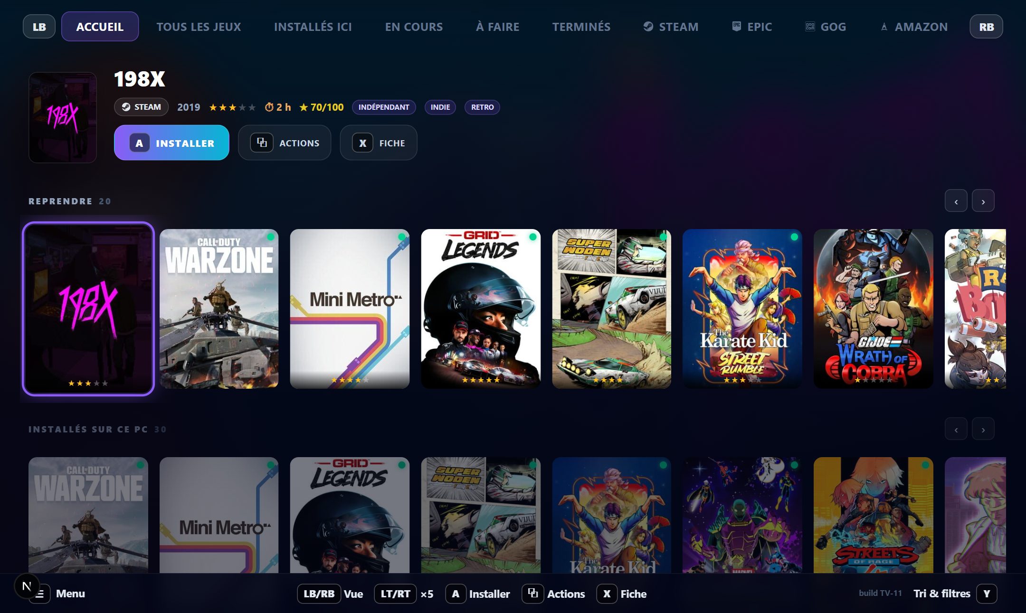Image resolution: width=1026 pixels, height=613 pixels.
Task: Select 198X card in Reprendre row
Action: (88, 309)
